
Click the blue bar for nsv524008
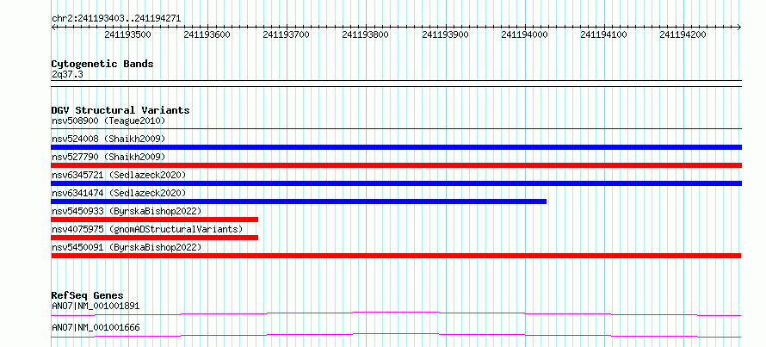(x=396, y=147)
